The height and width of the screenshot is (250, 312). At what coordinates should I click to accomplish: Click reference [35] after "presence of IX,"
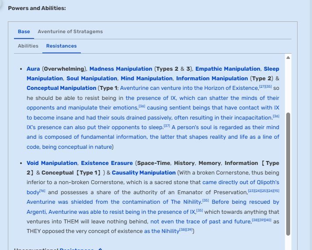[200, 210]
